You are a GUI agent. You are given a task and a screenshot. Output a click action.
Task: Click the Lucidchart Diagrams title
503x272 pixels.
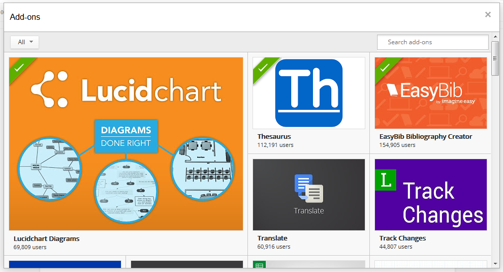pos(47,238)
